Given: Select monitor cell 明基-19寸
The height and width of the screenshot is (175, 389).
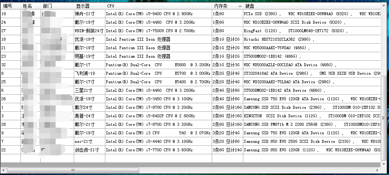Looking at the screenshot, I should [x=90, y=57].
